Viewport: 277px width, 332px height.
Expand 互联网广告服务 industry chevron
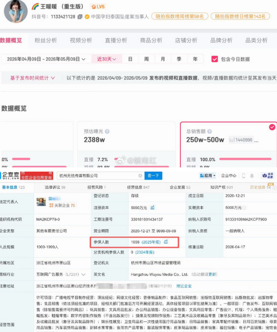pos(83,274)
